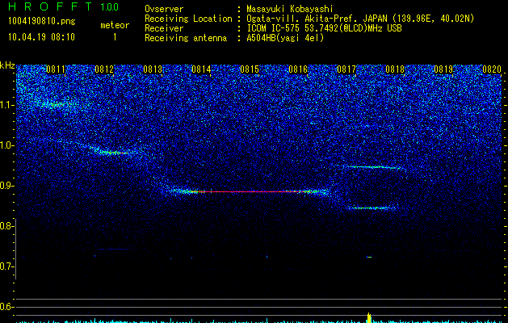This screenshot has height=323, width=508.
Task: Click the A504HB(yagi 4el) antenna text
Action: click(x=285, y=38)
